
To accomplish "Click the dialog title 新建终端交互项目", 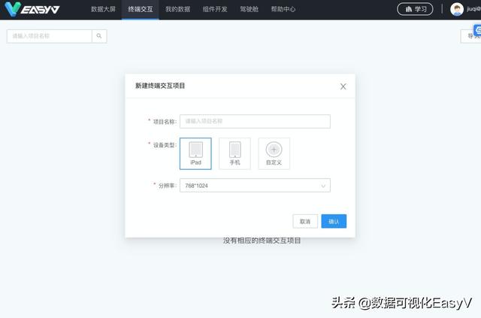I will click(160, 86).
